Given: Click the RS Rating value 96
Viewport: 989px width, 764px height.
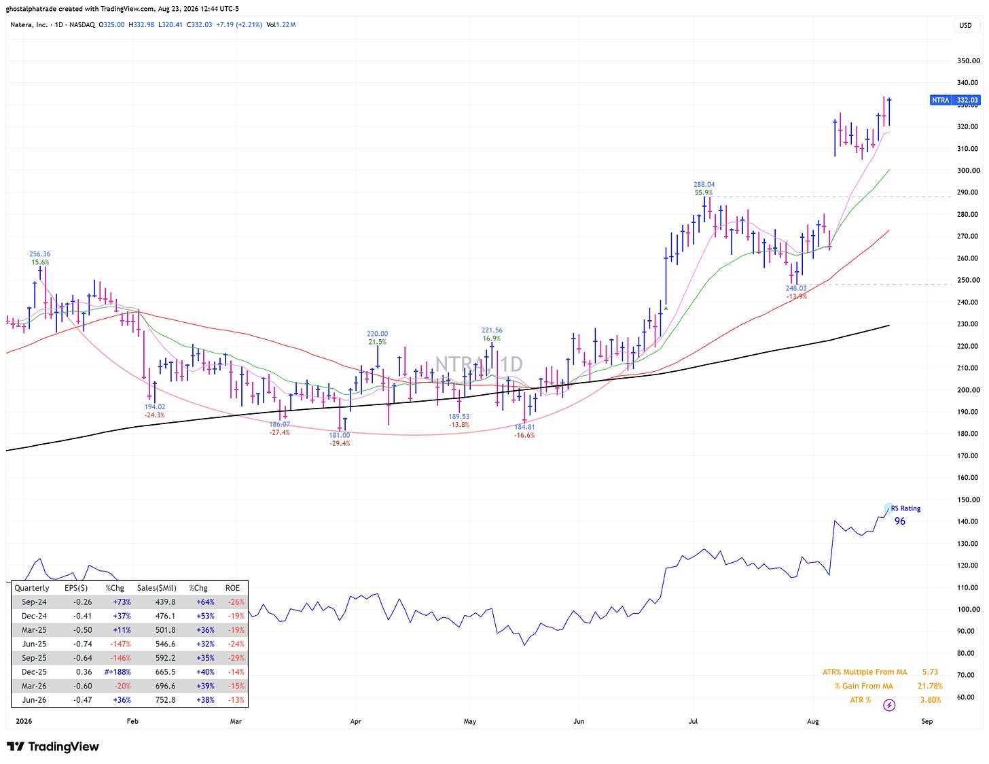Looking at the screenshot, I should 900,521.
